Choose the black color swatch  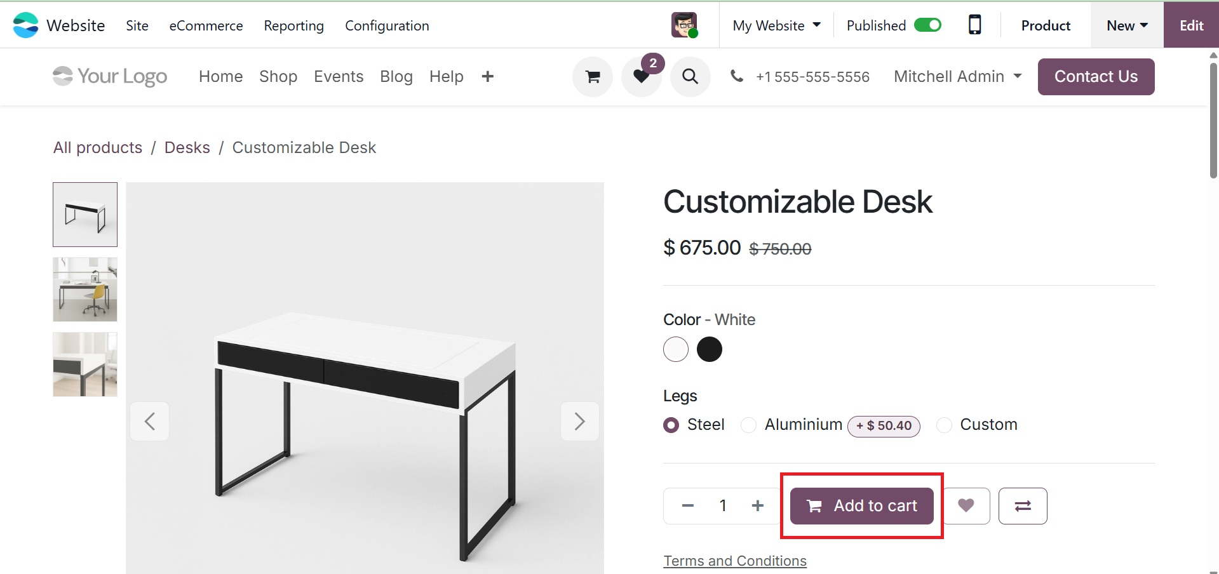pyautogui.click(x=710, y=349)
